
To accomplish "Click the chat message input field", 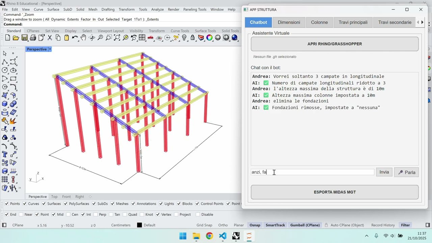I will (x=313, y=172).
